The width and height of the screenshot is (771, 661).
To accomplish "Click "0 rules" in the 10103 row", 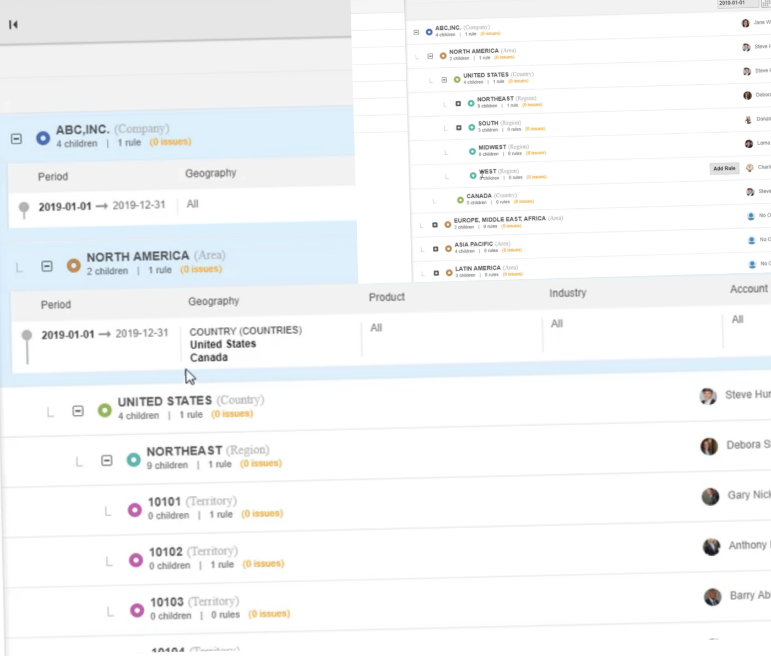I will tap(226, 615).
